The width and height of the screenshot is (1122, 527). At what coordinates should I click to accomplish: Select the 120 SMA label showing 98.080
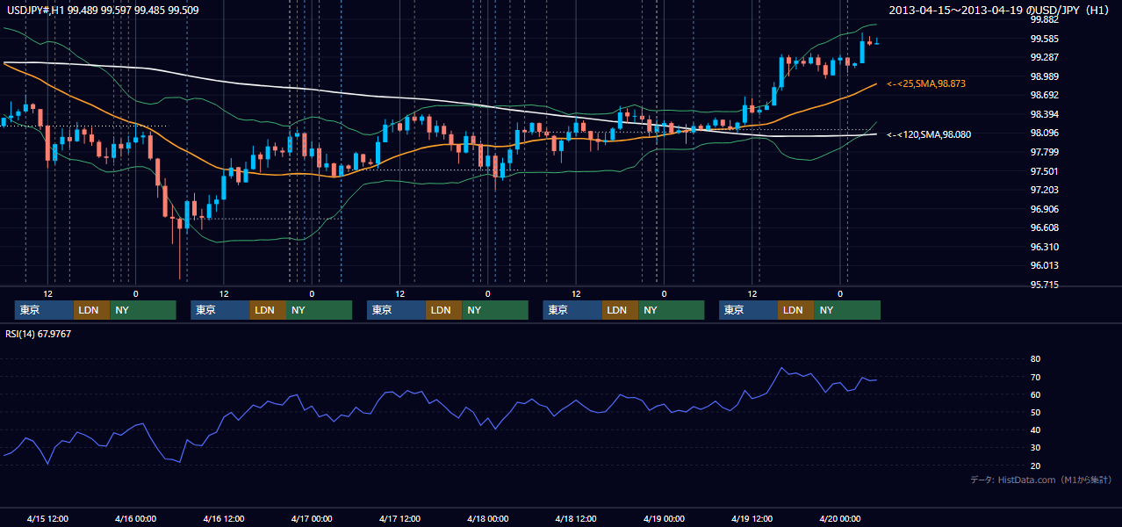(929, 134)
